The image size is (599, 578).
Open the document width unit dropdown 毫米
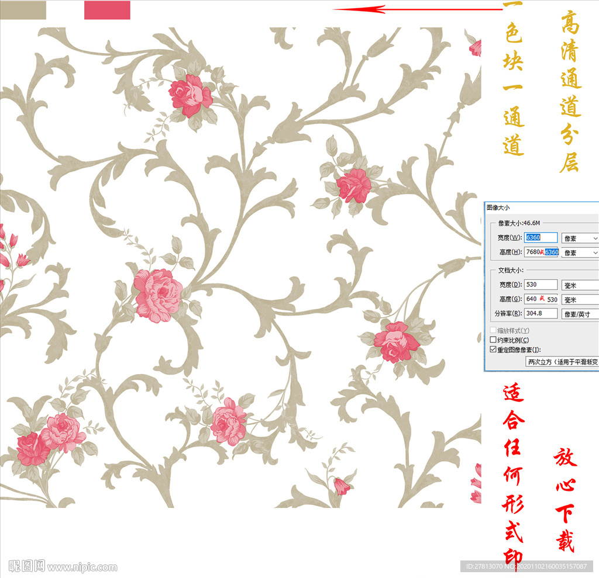coord(580,286)
